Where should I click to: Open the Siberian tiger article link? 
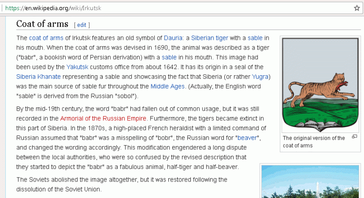click(x=210, y=38)
